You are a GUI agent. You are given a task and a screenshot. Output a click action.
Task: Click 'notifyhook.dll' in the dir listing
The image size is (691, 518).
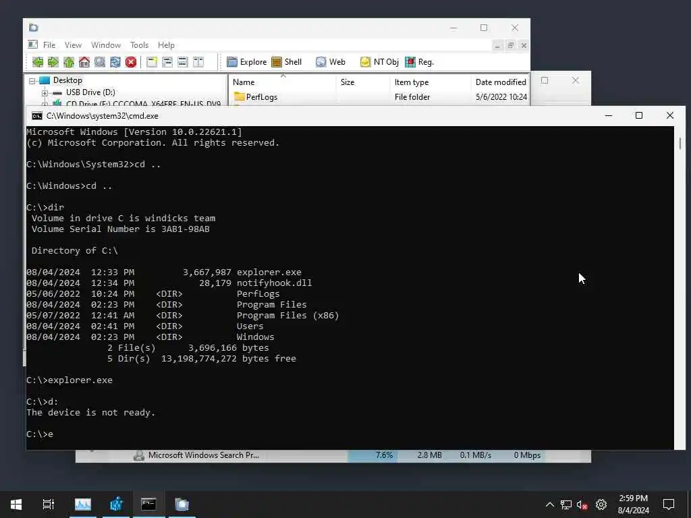tap(274, 283)
